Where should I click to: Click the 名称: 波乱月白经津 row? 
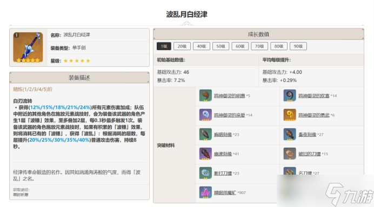(98, 35)
